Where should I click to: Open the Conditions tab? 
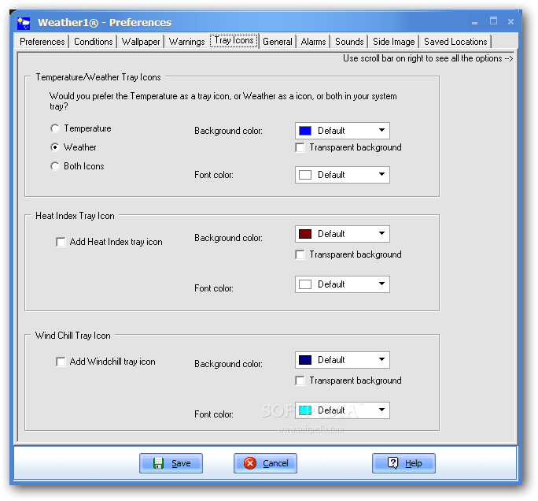click(94, 42)
